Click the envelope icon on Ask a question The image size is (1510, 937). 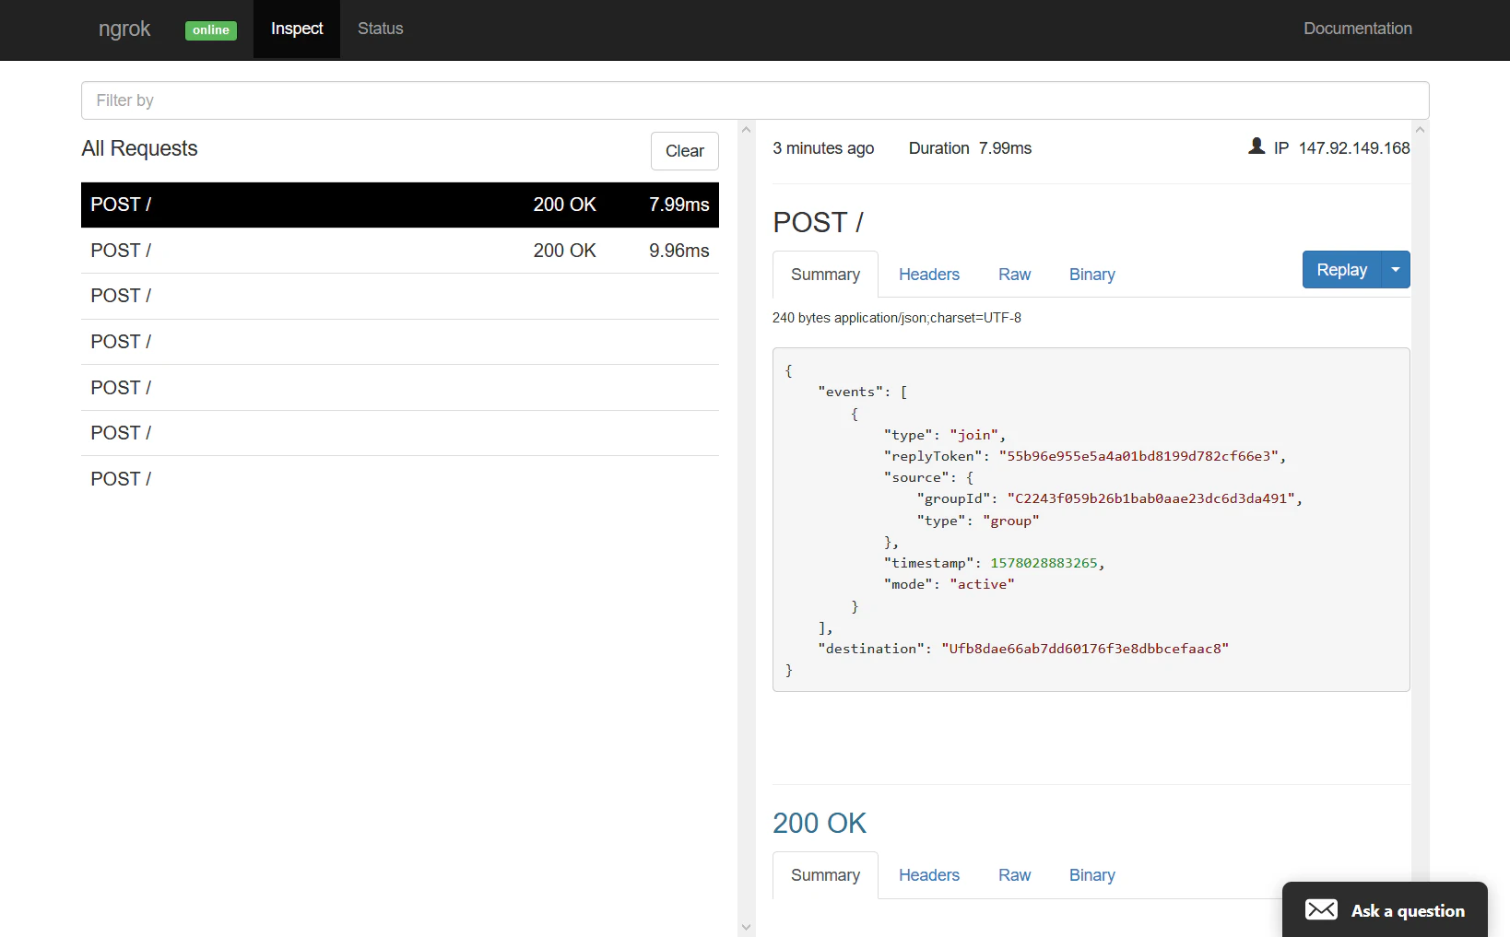1322,909
